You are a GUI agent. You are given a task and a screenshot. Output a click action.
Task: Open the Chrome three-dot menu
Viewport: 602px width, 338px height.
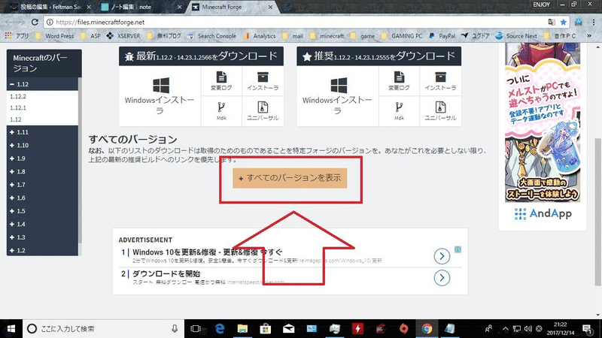(x=594, y=23)
